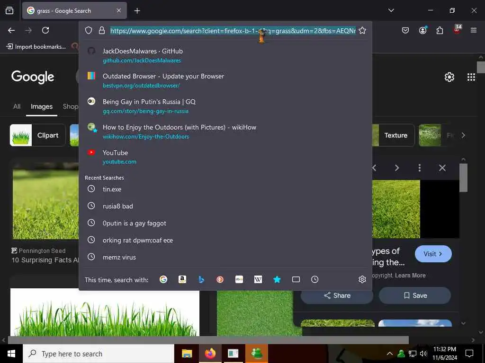Select the Clipart filter chip
This screenshot has height=363, width=485.
pos(37,135)
